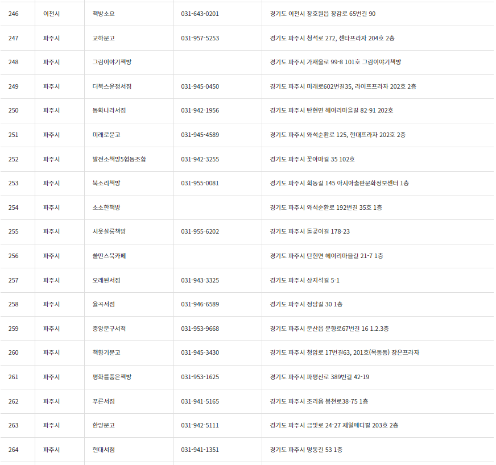Click the bookstore name 소소한책방
Image resolution: width=496 pixels, height=465 pixels.
point(106,207)
